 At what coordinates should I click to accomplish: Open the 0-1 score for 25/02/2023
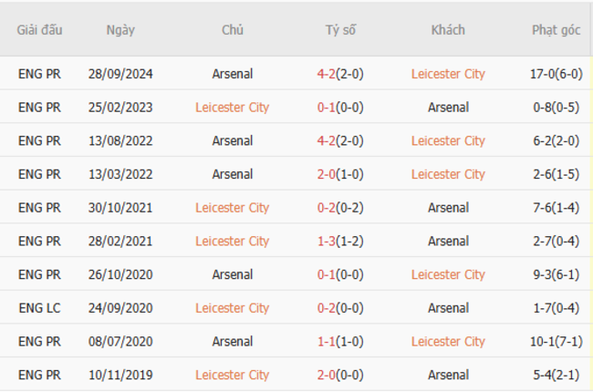coord(328,108)
